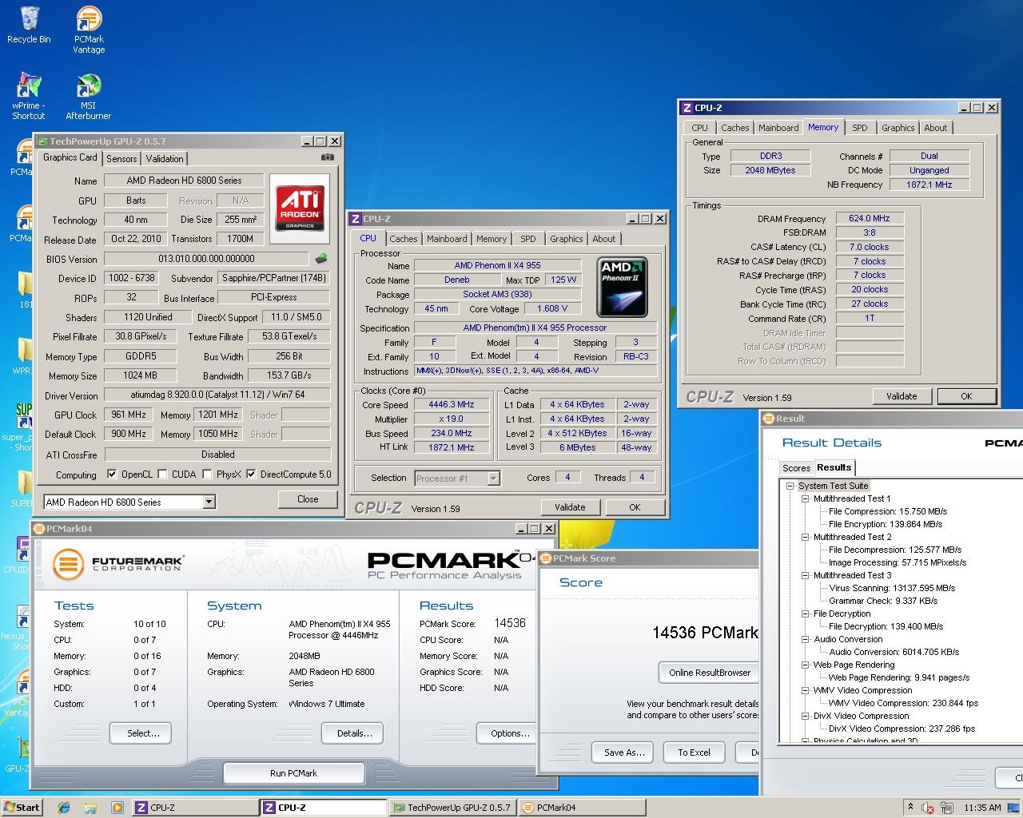Collapse the Web Page Rendering node

tap(806, 665)
